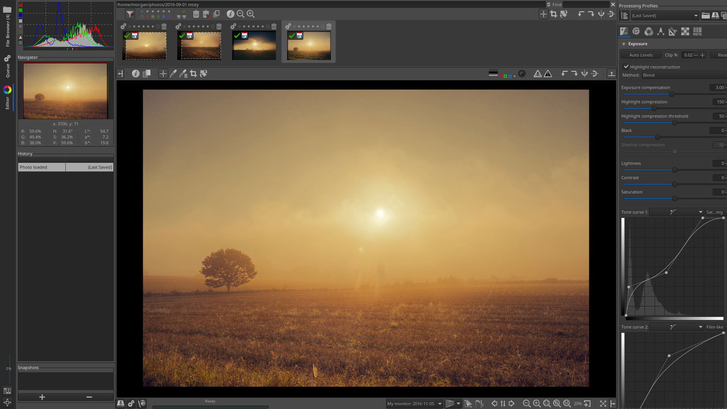
Task: Add a snapshot with the plus button
Action: (x=42, y=397)
